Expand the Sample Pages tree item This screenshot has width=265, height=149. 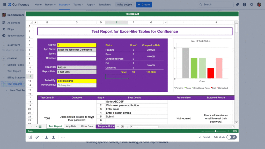pos(4,65)
